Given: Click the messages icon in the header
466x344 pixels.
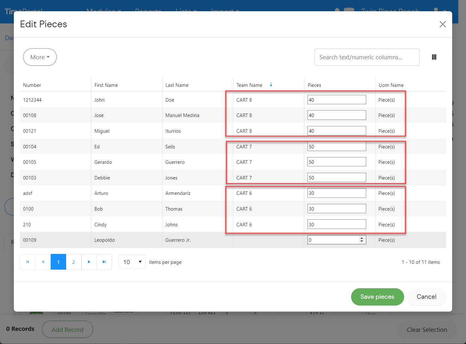Looking at the screenshot, I should coord(349,10).
